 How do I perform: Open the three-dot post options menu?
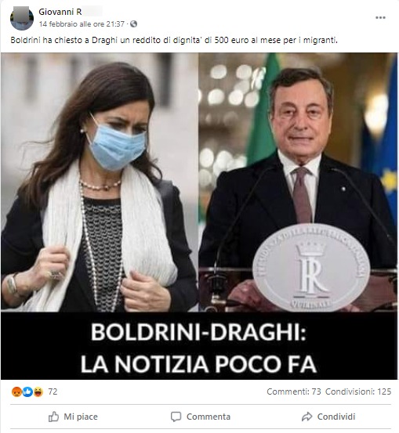380,18
